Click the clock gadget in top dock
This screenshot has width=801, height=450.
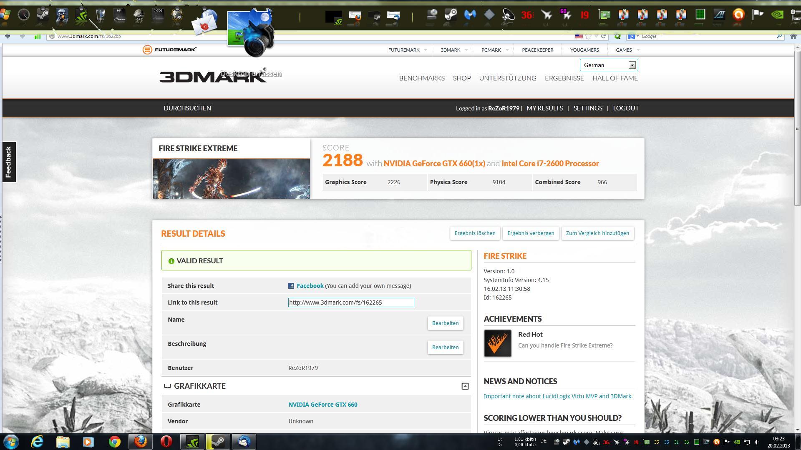23,15
